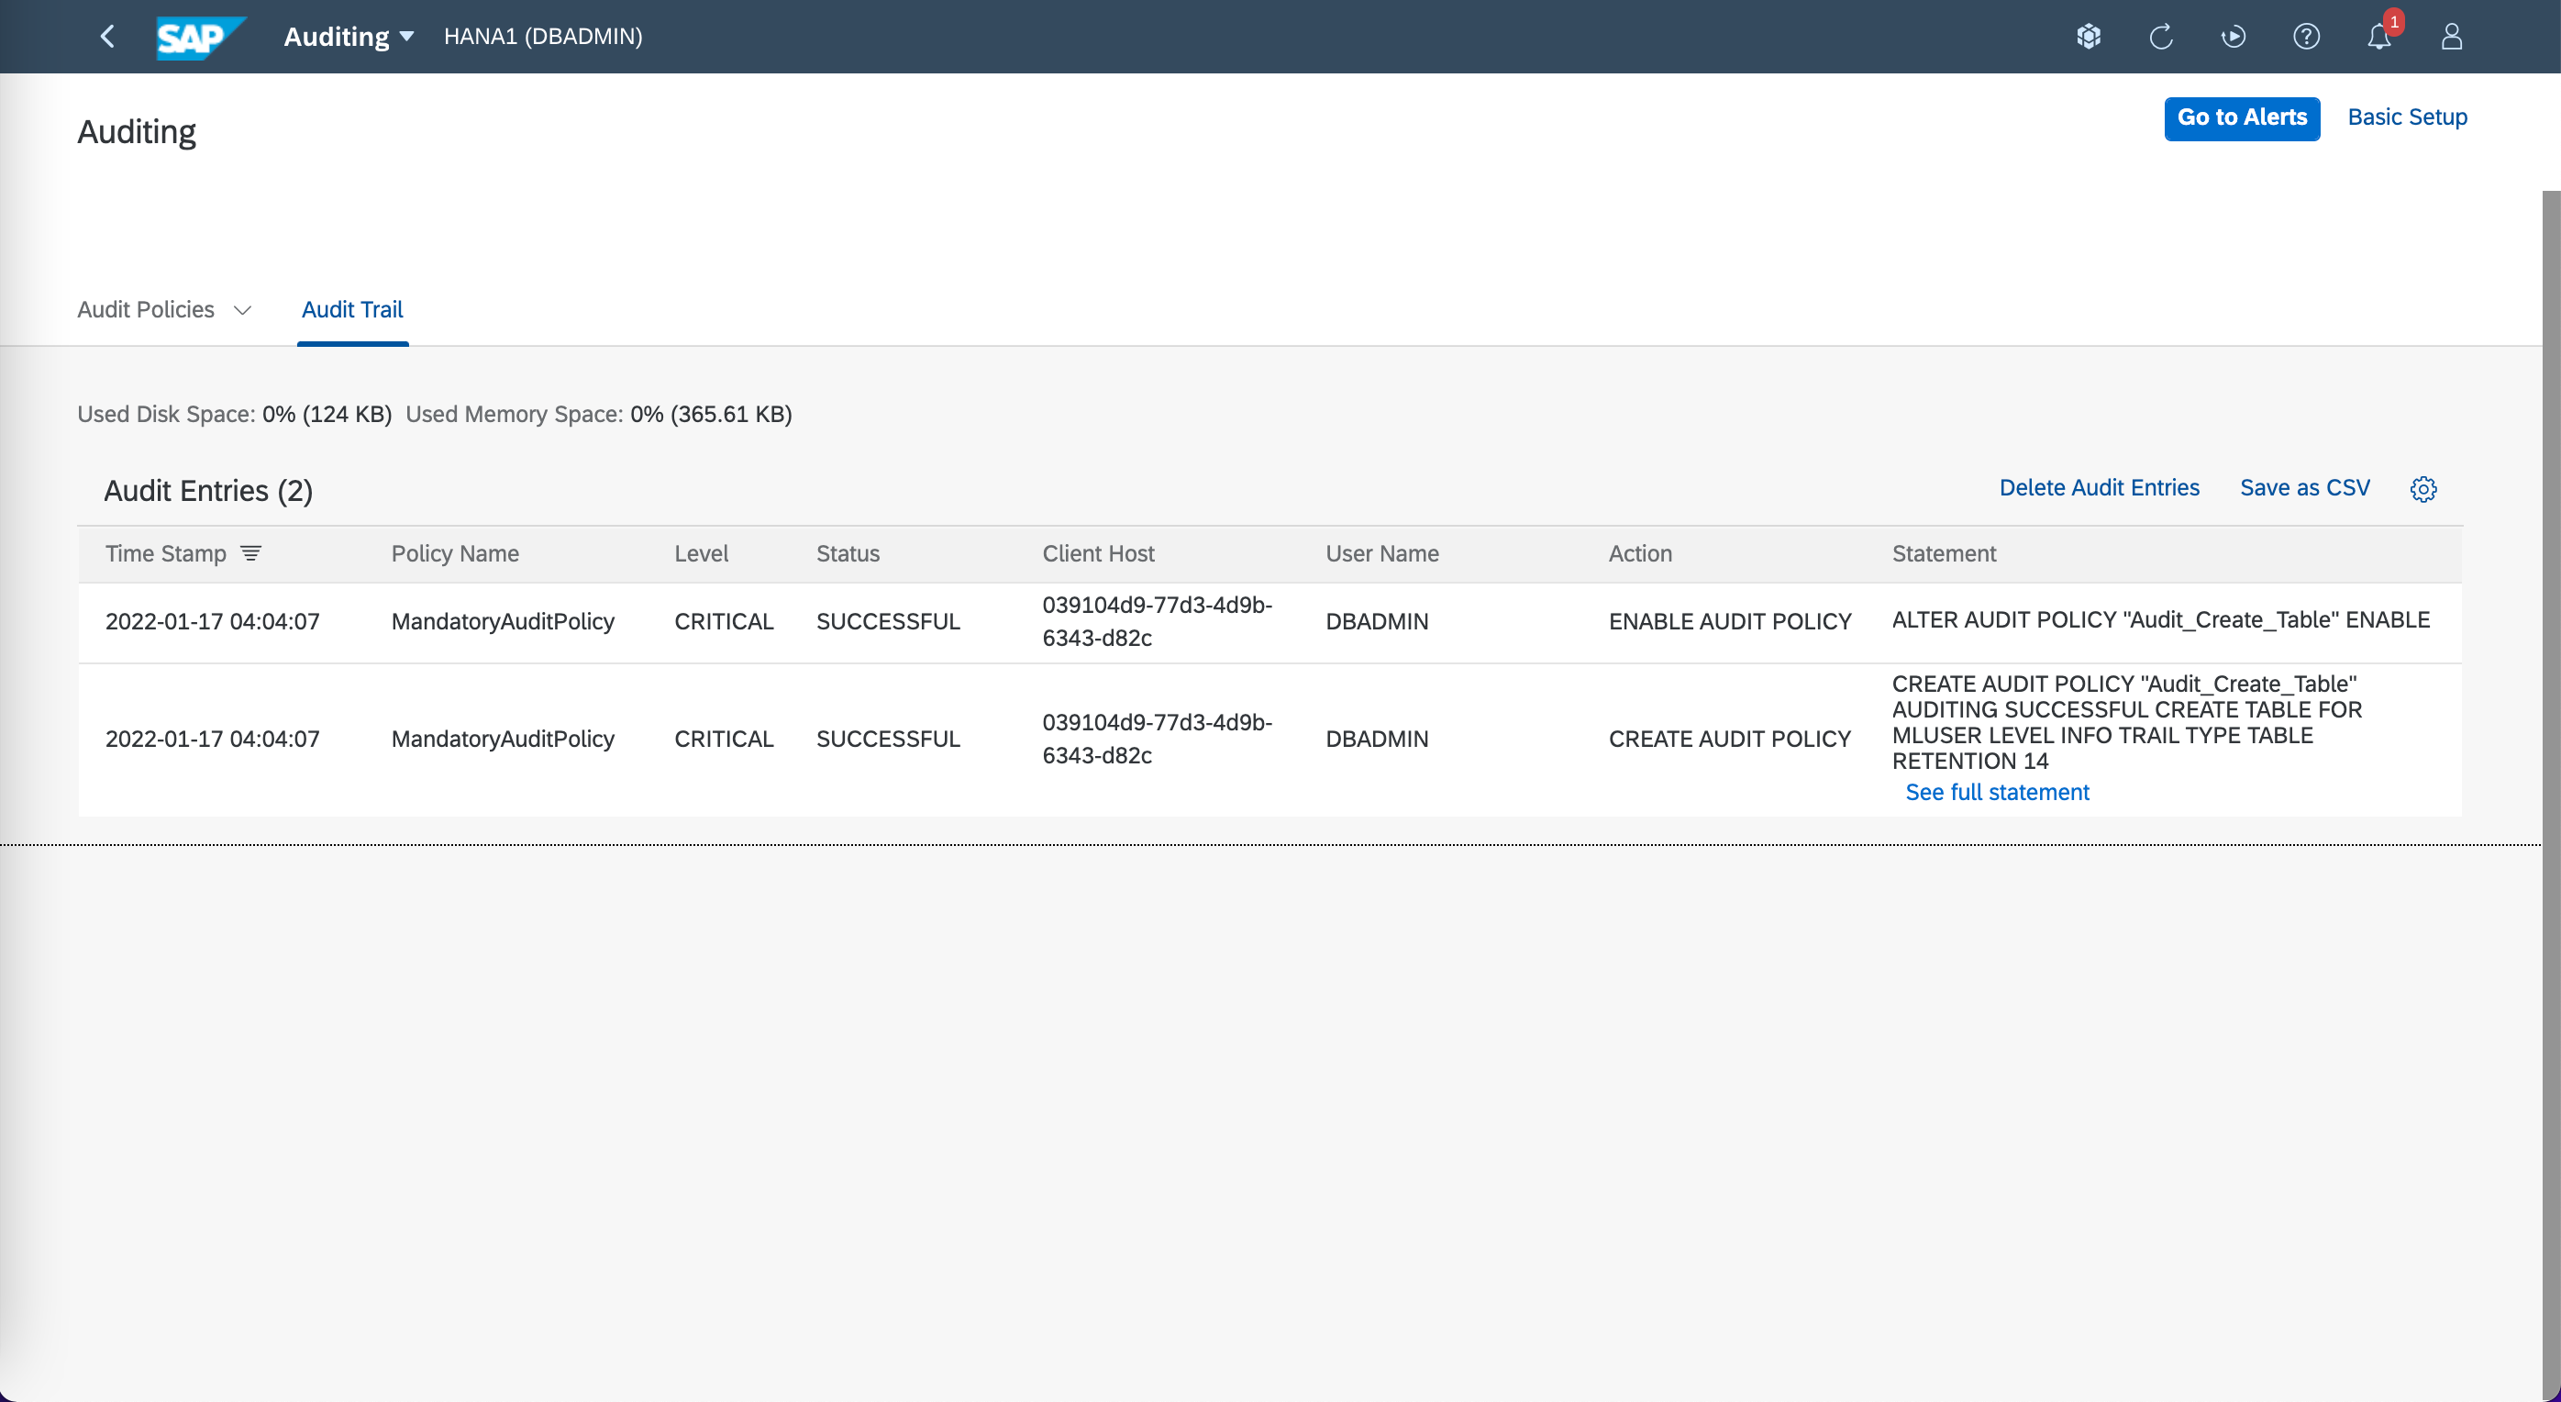Open the cube-shaped tools icon in header
Image resolution: width=2561 pixels, height=1402 pixels.
2088,37
